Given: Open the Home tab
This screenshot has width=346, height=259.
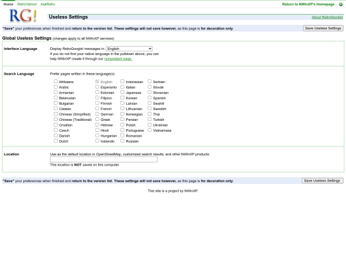Looking at the screenshot, I should (x=8, y=4).
